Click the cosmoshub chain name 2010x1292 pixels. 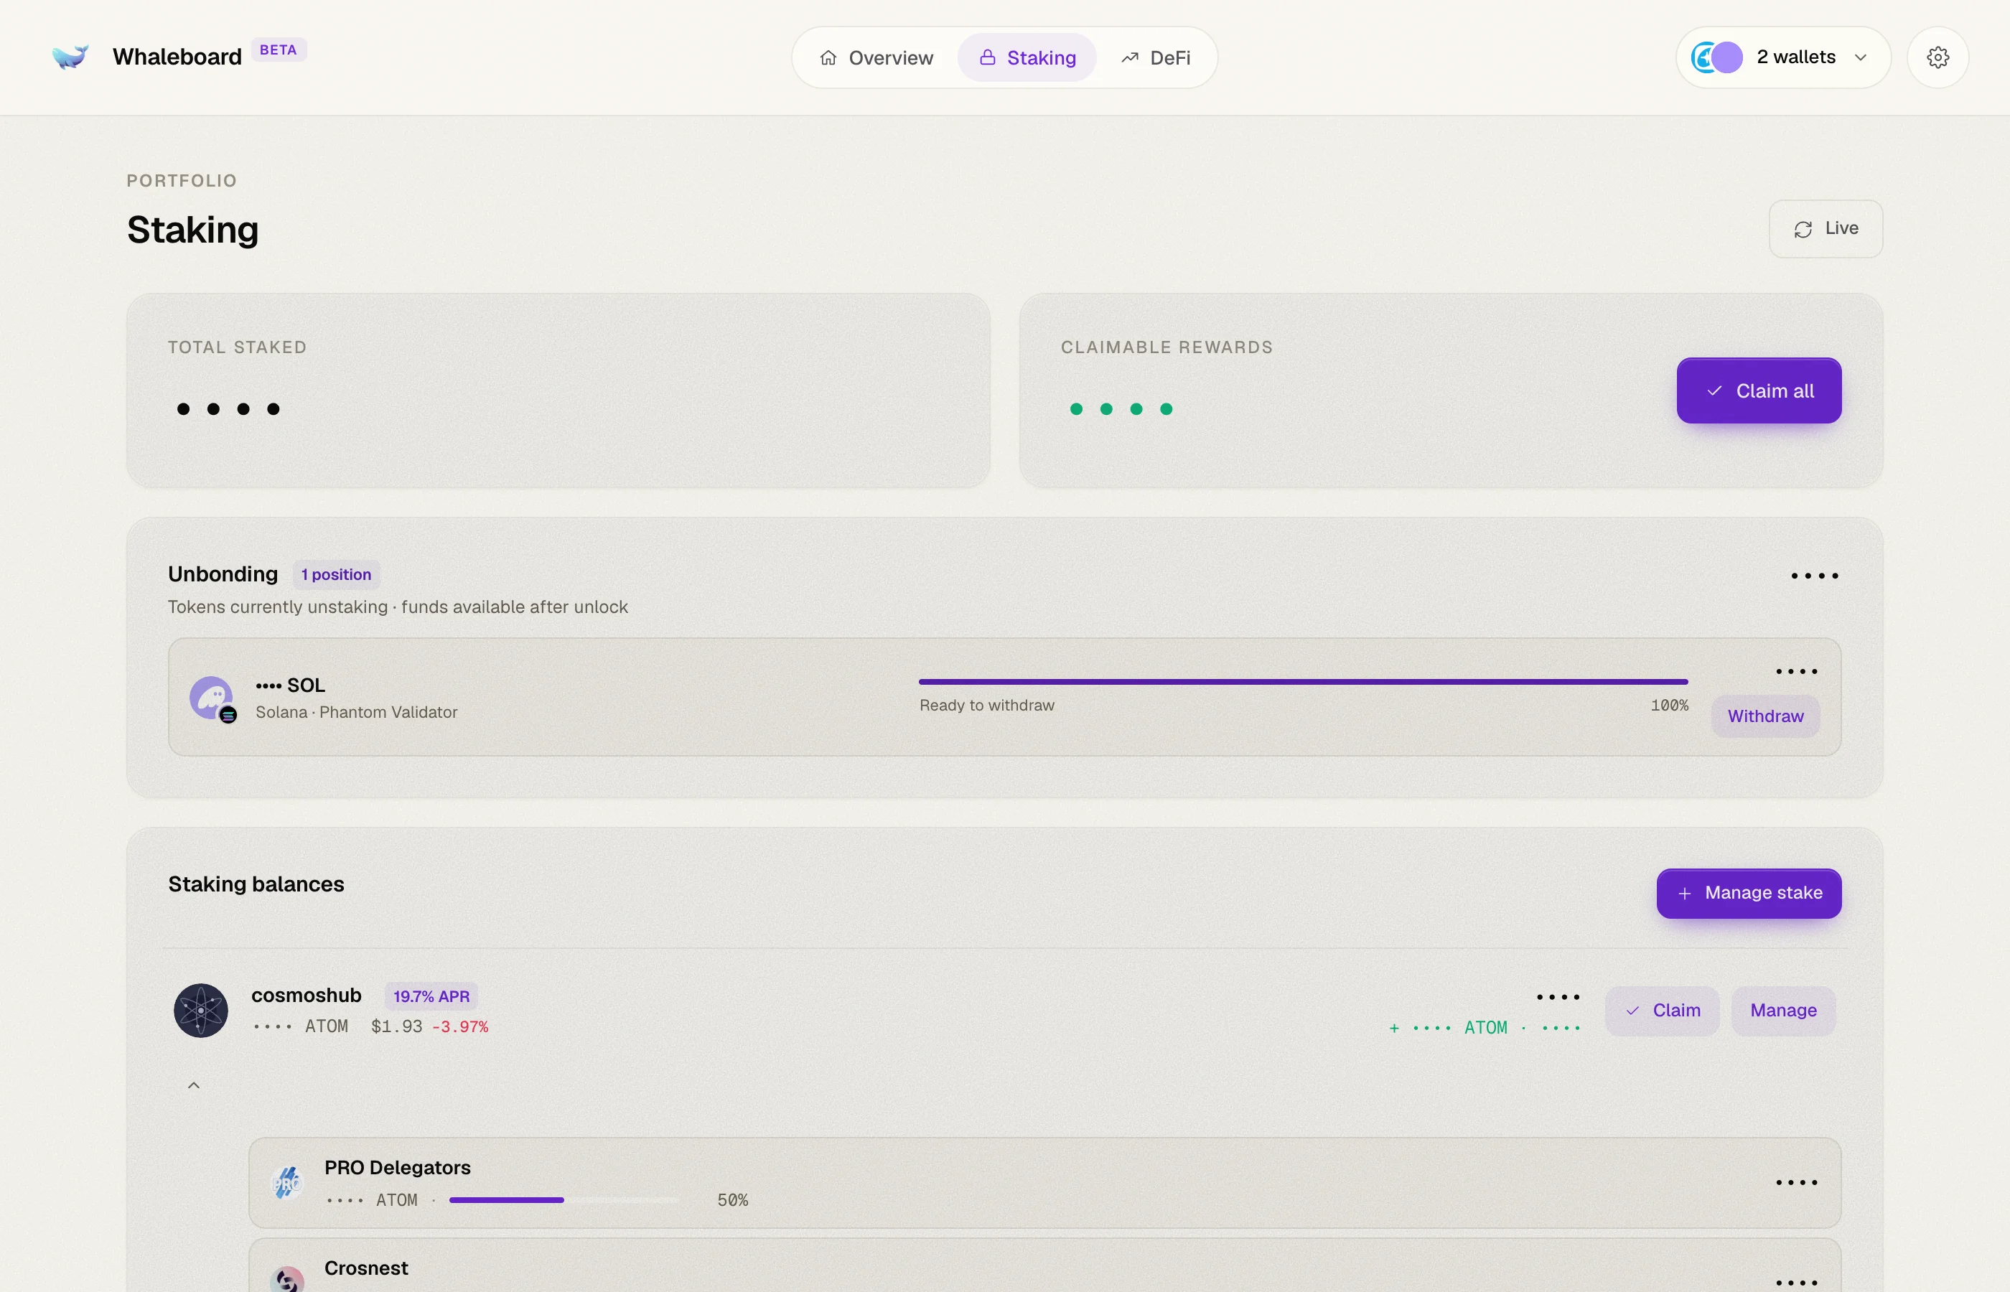click(307, 995)
